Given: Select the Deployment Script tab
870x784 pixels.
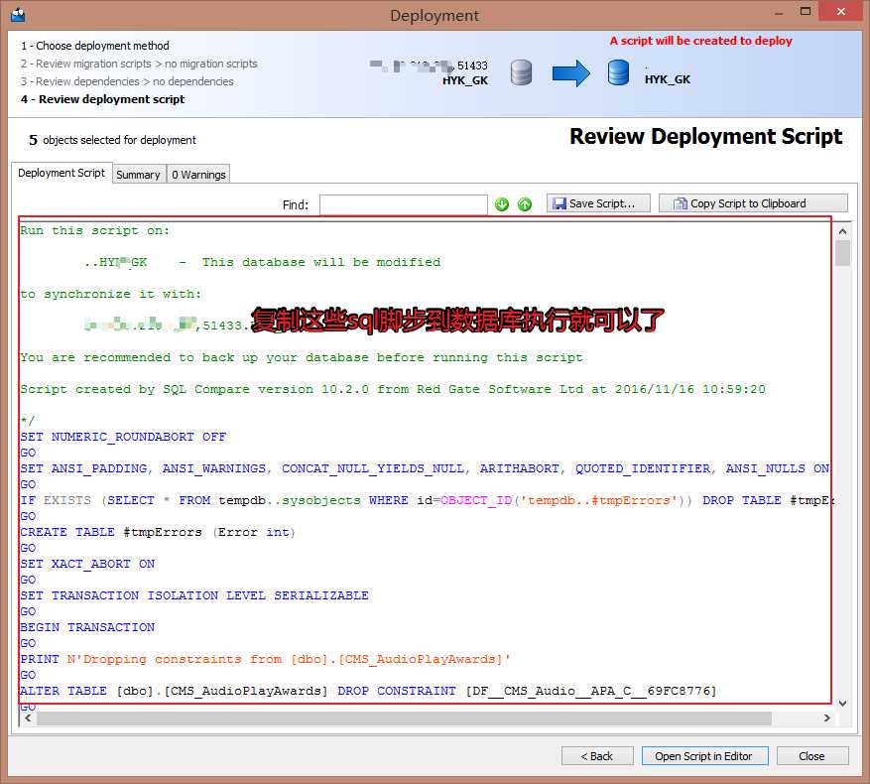Looking at the screenshot, I should coord(62,173).
